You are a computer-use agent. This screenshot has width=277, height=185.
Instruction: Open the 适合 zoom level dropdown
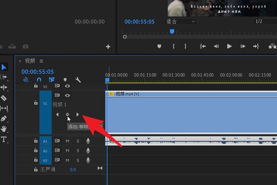(180, 21)
